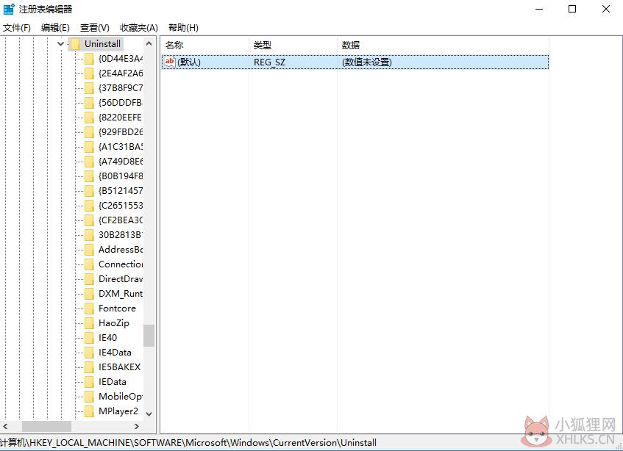Select the HaoZip key folder icon
This screenshot has width=623, height=451.
[90, 323]
